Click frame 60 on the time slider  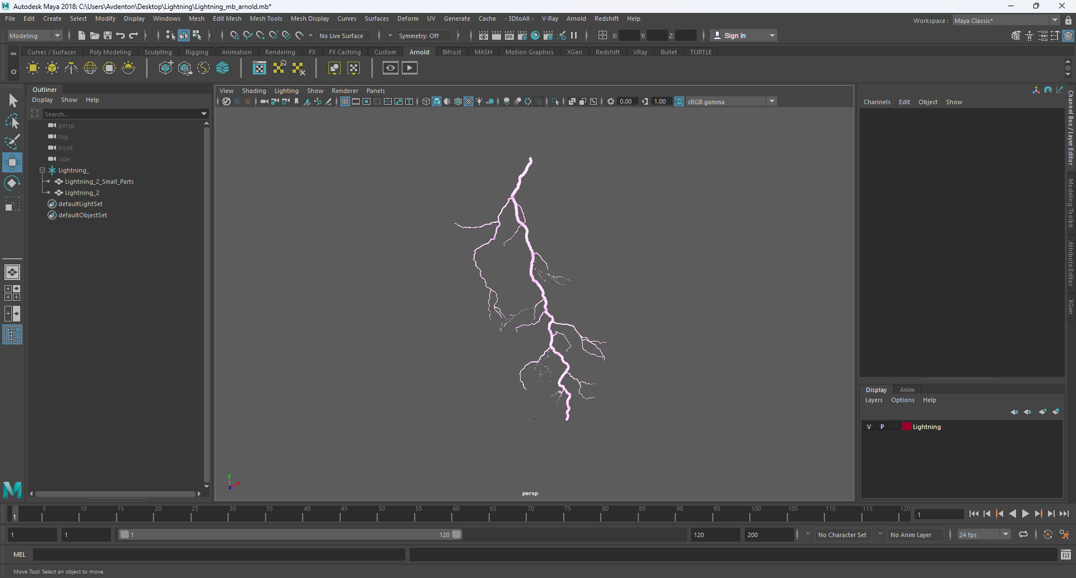click(x=456, y=514)
